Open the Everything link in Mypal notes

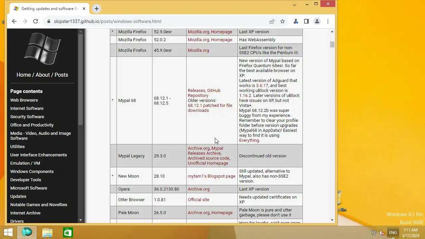coord(249,140)
